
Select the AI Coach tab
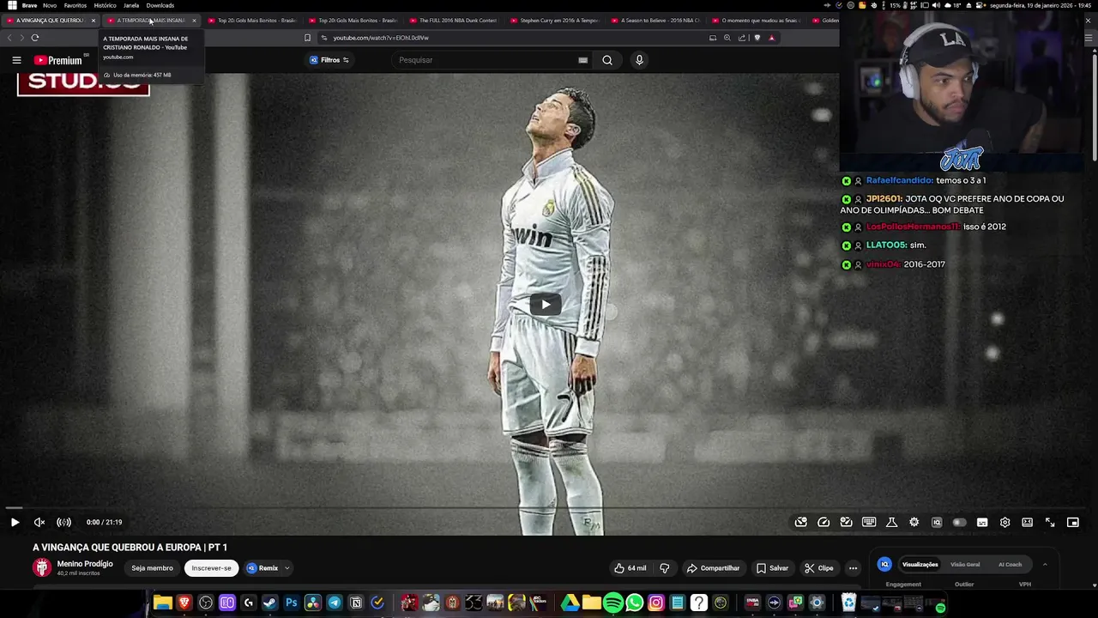click(1010, 565)
